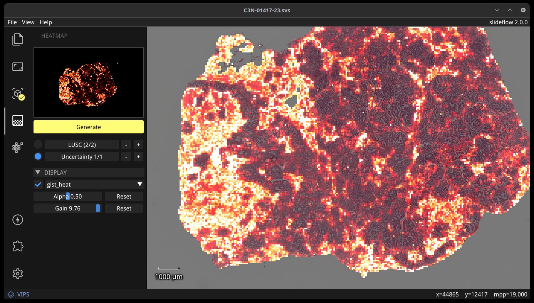
Task: Open the Performance lightning bolt icon
Action: click(x=18, y=220)
